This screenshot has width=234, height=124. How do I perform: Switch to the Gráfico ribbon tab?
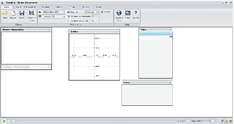tap(59, 7)
